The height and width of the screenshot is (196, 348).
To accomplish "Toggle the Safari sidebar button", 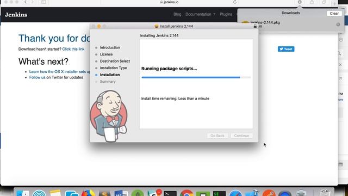I will pyautogui.click(x=43, y=2).
